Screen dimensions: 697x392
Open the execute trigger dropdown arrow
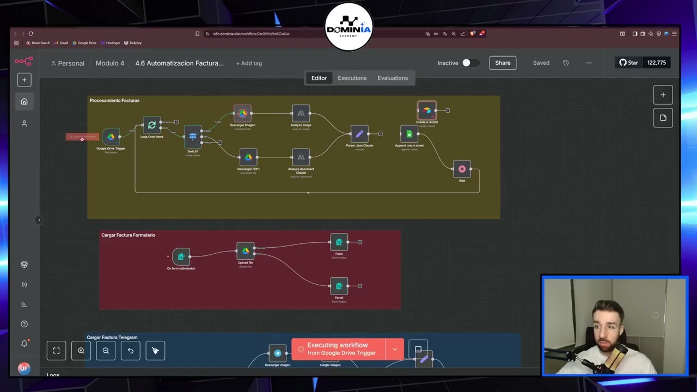coord(395,349)
